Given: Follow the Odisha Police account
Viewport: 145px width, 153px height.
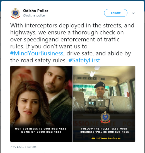Looking at the screenshot, I should click(116, 13).
